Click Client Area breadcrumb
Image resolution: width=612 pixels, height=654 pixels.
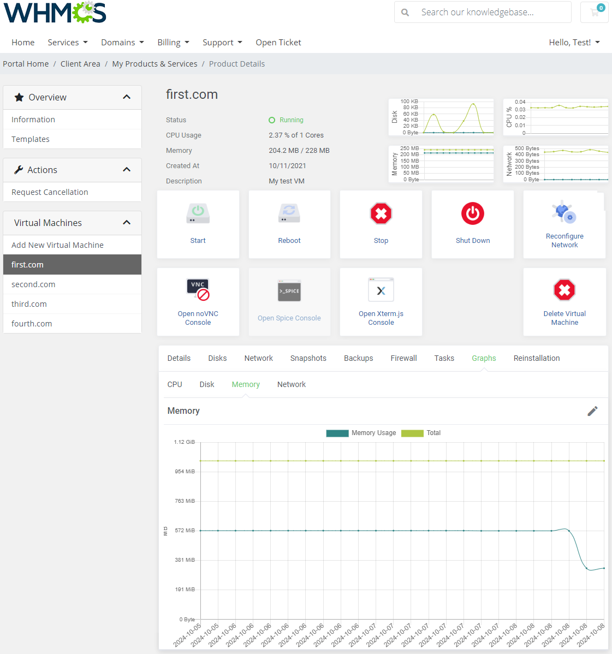pos(80,64)
